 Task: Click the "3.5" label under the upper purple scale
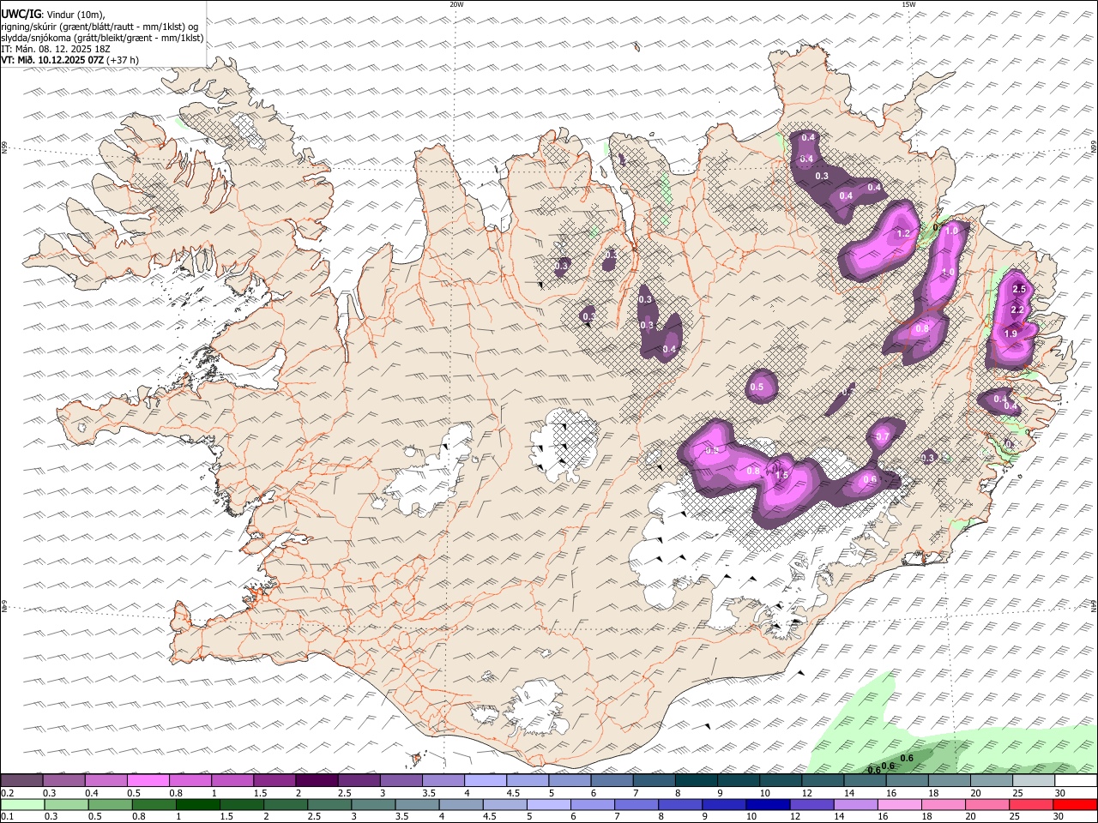click(429, 793)
